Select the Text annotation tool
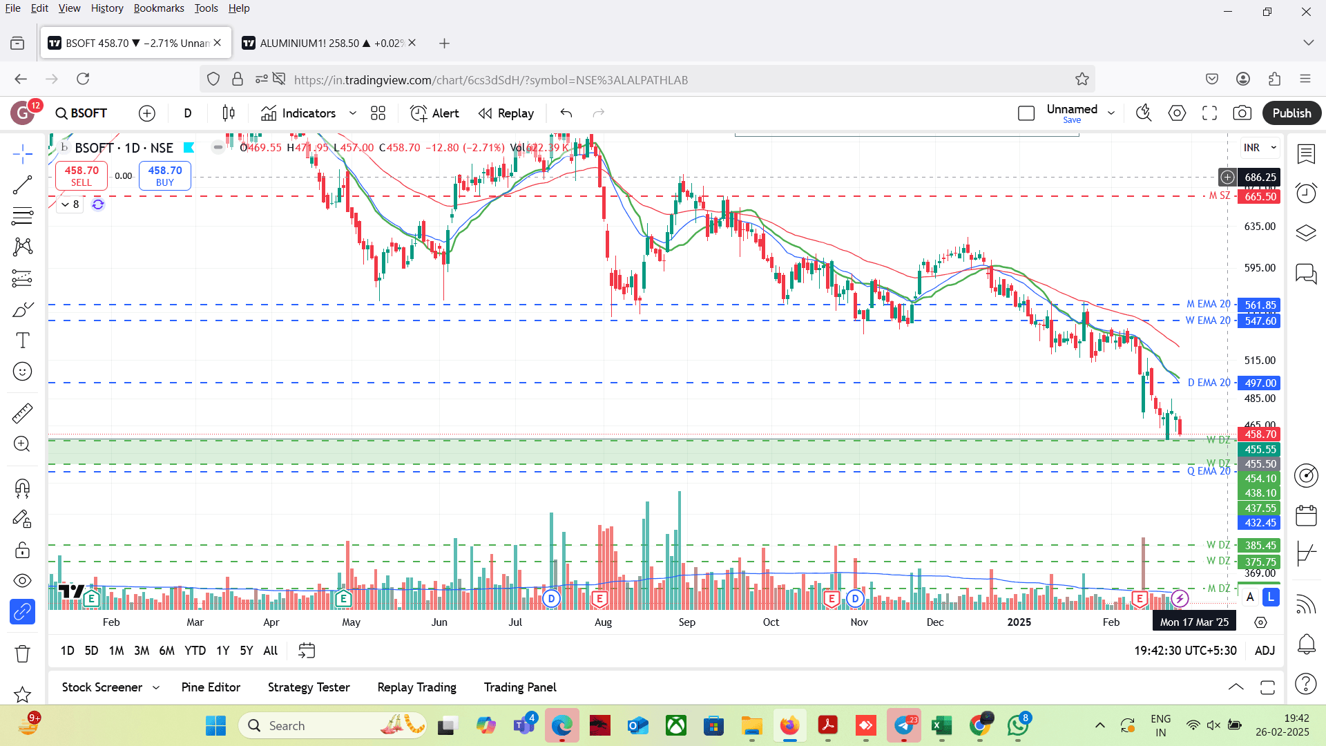The width and height of the screenshot is (1326, 746). 22,341
